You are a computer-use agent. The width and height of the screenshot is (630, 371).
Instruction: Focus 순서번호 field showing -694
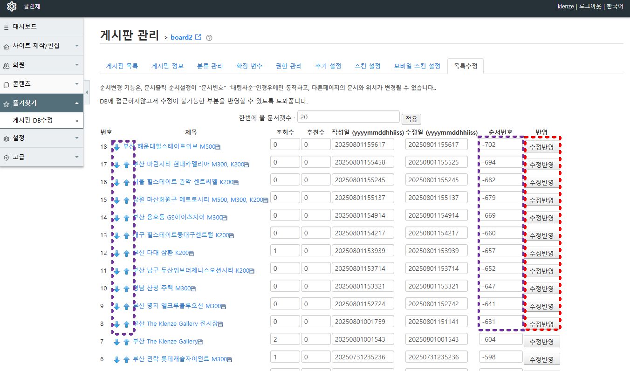(500, 162)
